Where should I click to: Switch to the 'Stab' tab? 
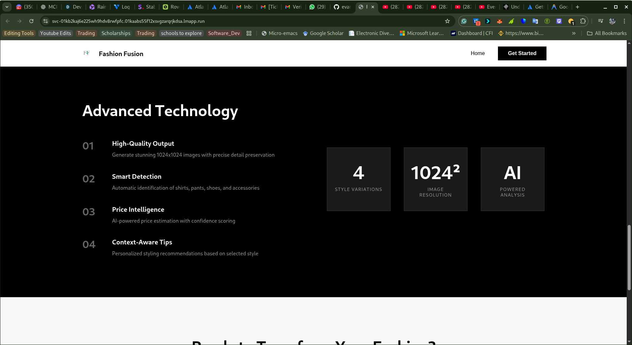click(x=147, y=7)
